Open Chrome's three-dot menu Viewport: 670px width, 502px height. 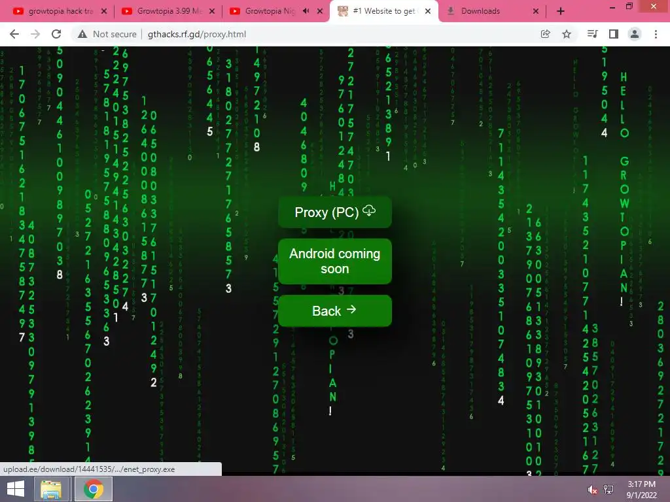click(656, 34)
